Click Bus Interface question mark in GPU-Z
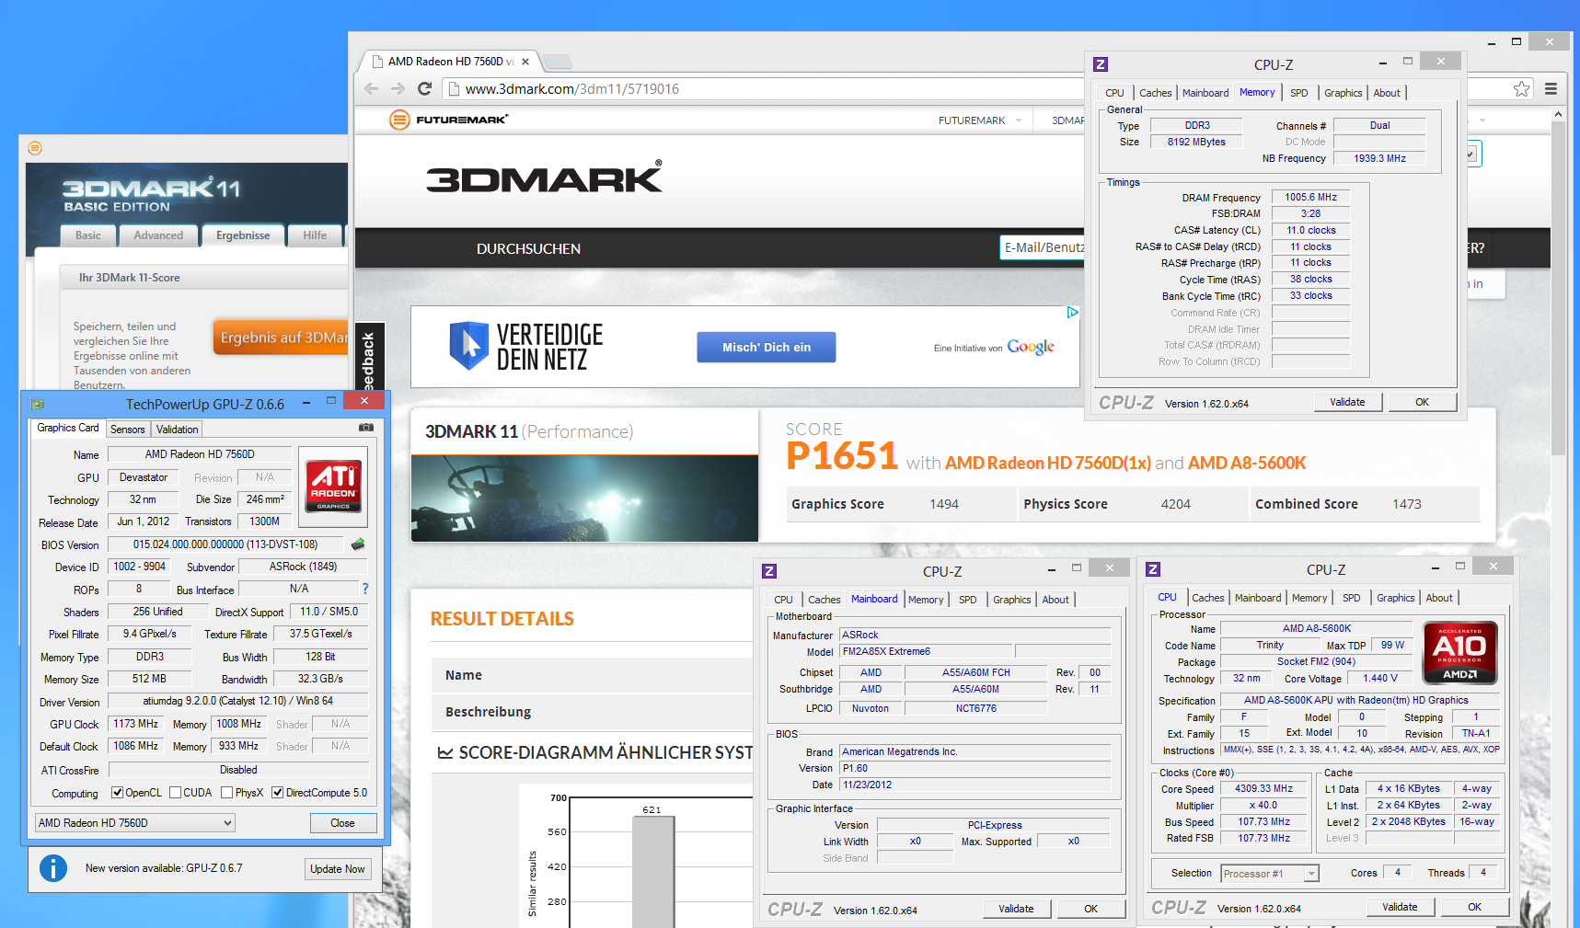 (364, 589)
